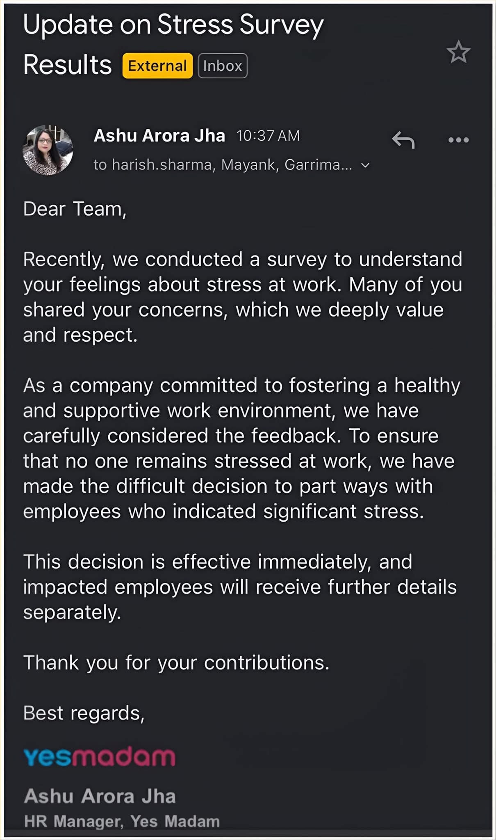Open Ashu Arora Jha's profile photo
Viewport: 496px width, 840px height.
click(48, 150)
